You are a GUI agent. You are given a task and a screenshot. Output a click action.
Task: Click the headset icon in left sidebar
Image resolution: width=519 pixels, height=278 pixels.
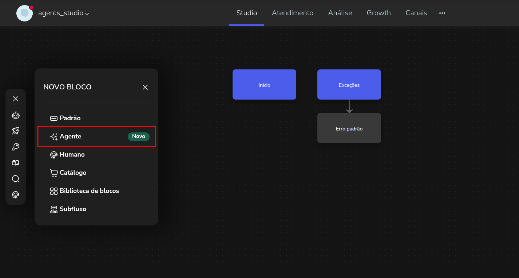(x=16, y=195)
